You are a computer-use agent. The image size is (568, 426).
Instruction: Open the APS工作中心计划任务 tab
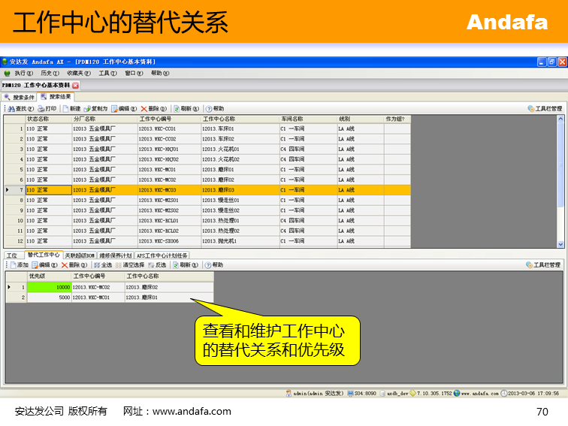[162, 255]
